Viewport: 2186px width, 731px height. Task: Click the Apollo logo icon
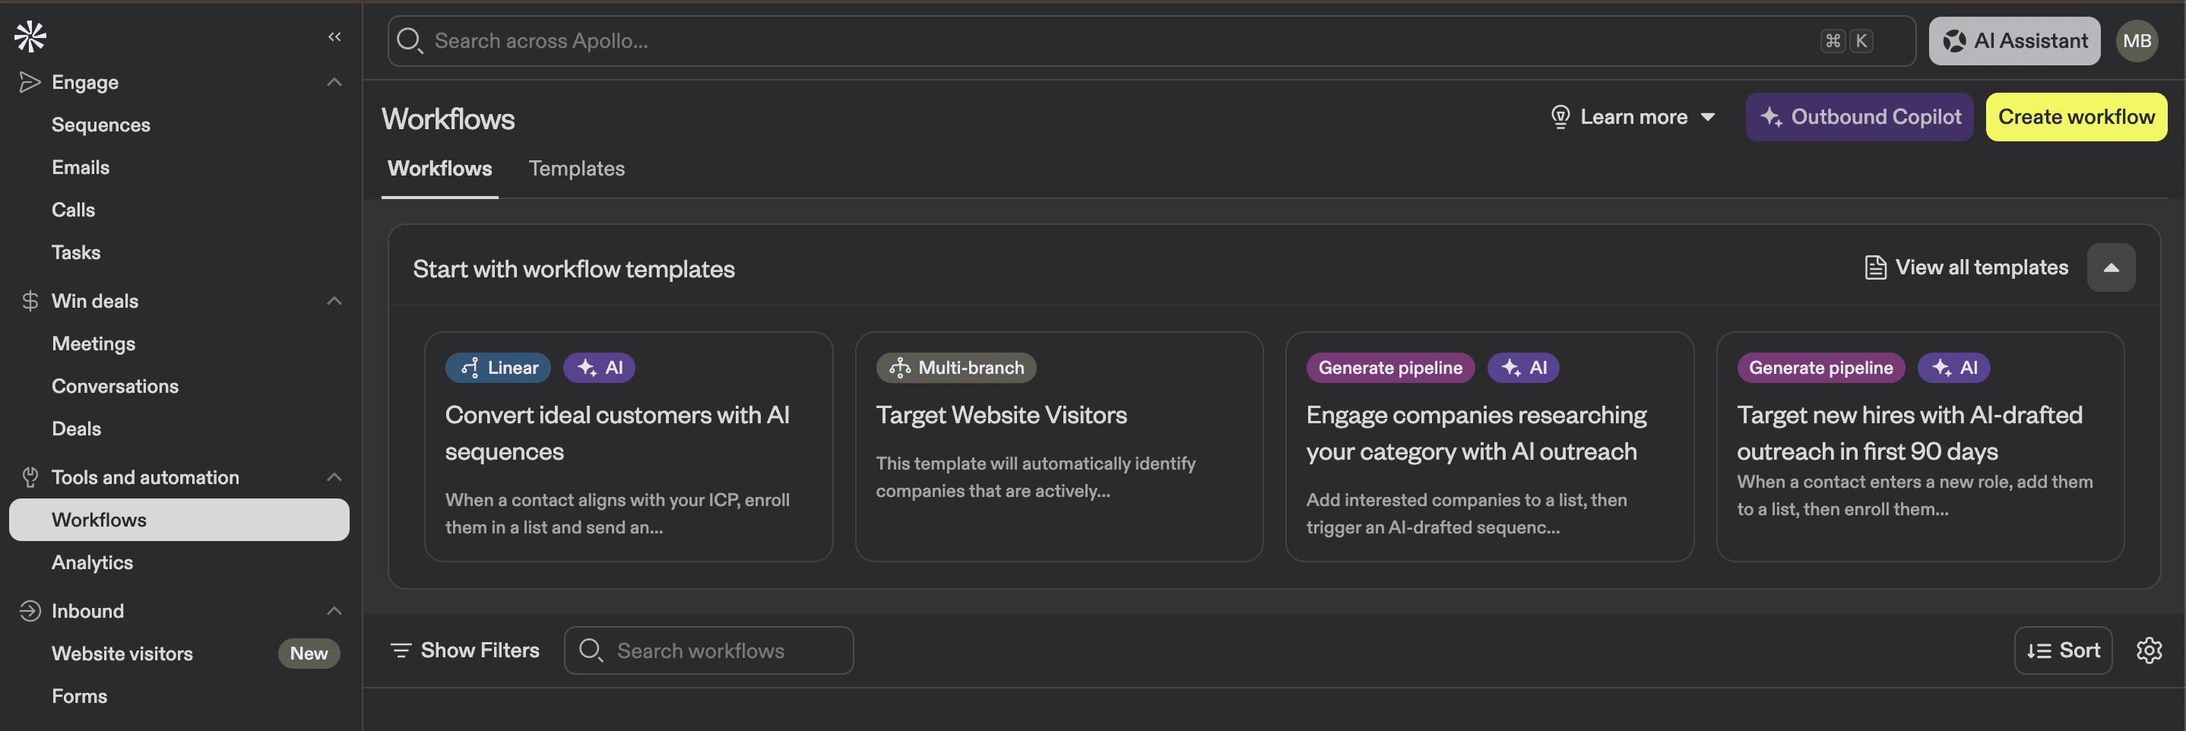[30, 36]
